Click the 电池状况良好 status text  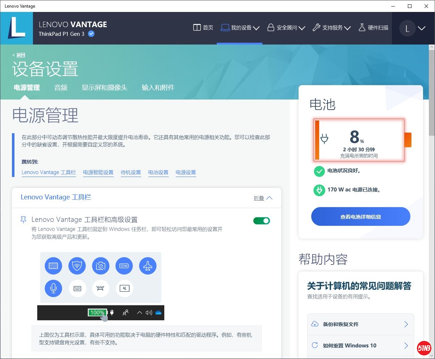tap(344, 170)
